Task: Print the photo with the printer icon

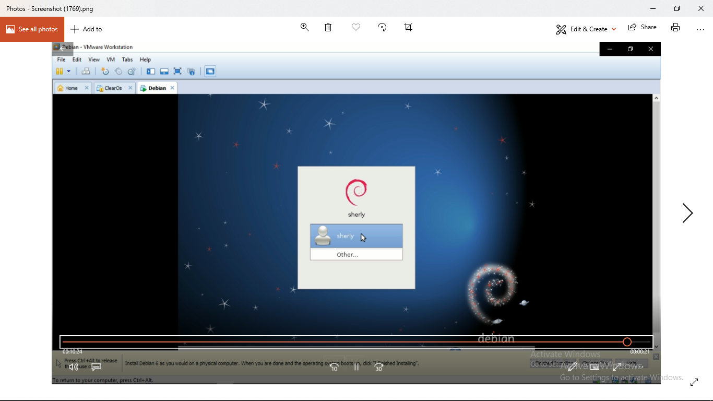Action: [x=675, y=27]
